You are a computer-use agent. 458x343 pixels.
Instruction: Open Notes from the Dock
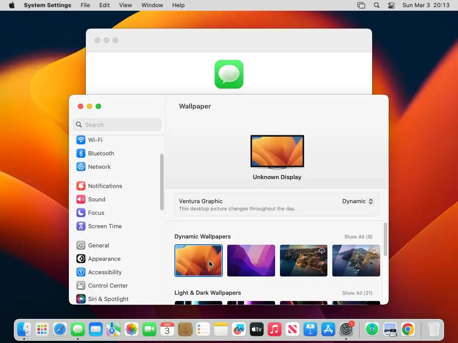(x=221, y=329)
